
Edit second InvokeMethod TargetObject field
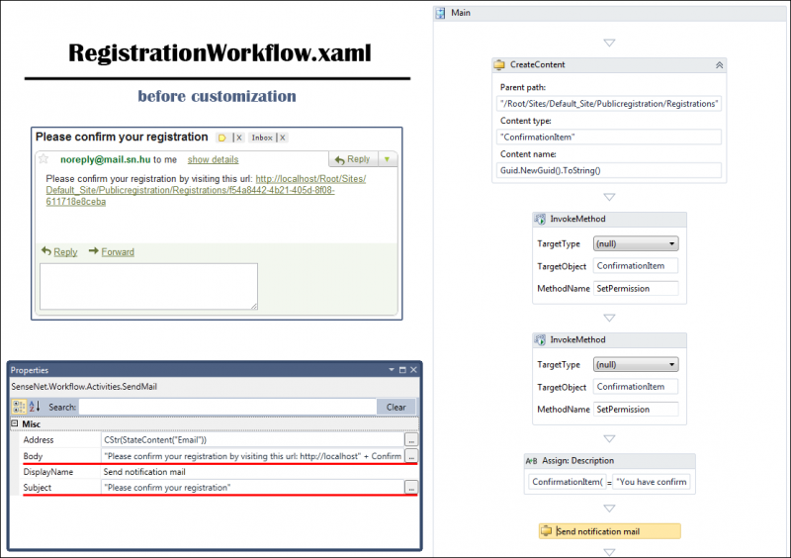636,386
